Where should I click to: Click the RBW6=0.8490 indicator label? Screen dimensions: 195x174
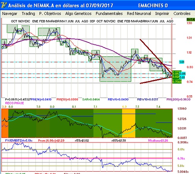(118, 100)
